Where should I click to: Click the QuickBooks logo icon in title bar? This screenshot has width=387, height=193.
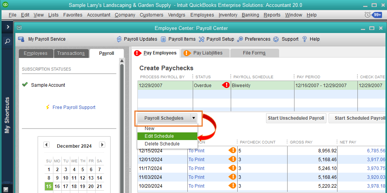5,5
